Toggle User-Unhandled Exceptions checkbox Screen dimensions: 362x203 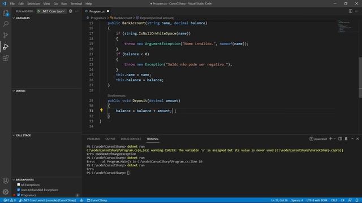[x=19, y=190]
